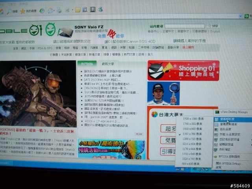Open NVIDIA 控制面板 menu item
The image size is (252, 189).
click(x=233, y=156)
